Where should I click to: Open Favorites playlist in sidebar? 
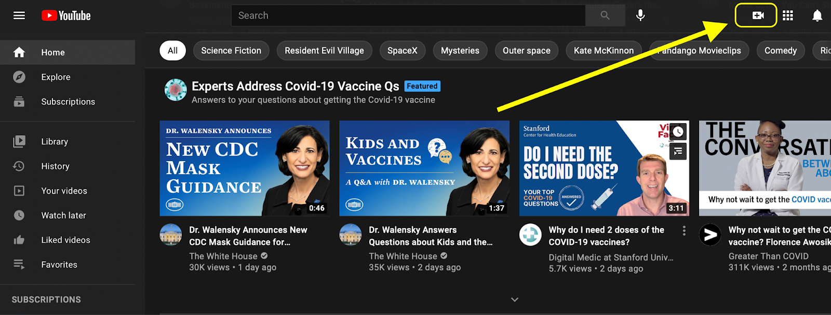click(68, 265)
